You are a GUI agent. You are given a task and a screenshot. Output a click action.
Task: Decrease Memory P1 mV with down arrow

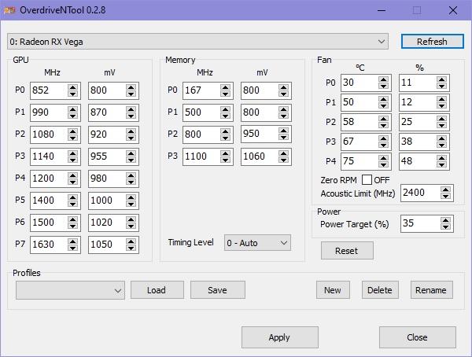[x=283, y=116]
